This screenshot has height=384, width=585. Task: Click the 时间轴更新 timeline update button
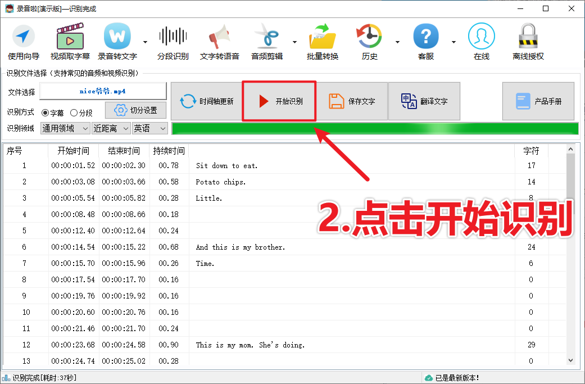click(207, 101)
